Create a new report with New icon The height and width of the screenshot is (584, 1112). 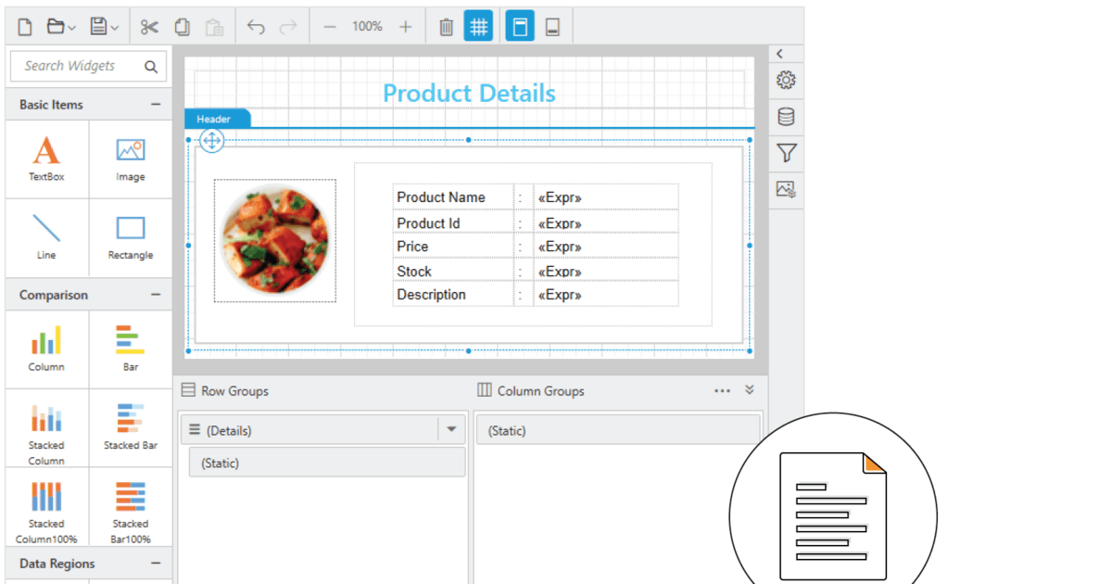(25, 27)
